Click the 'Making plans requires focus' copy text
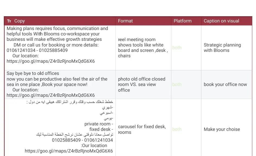The image size is (256, 156). click(57, 28)
